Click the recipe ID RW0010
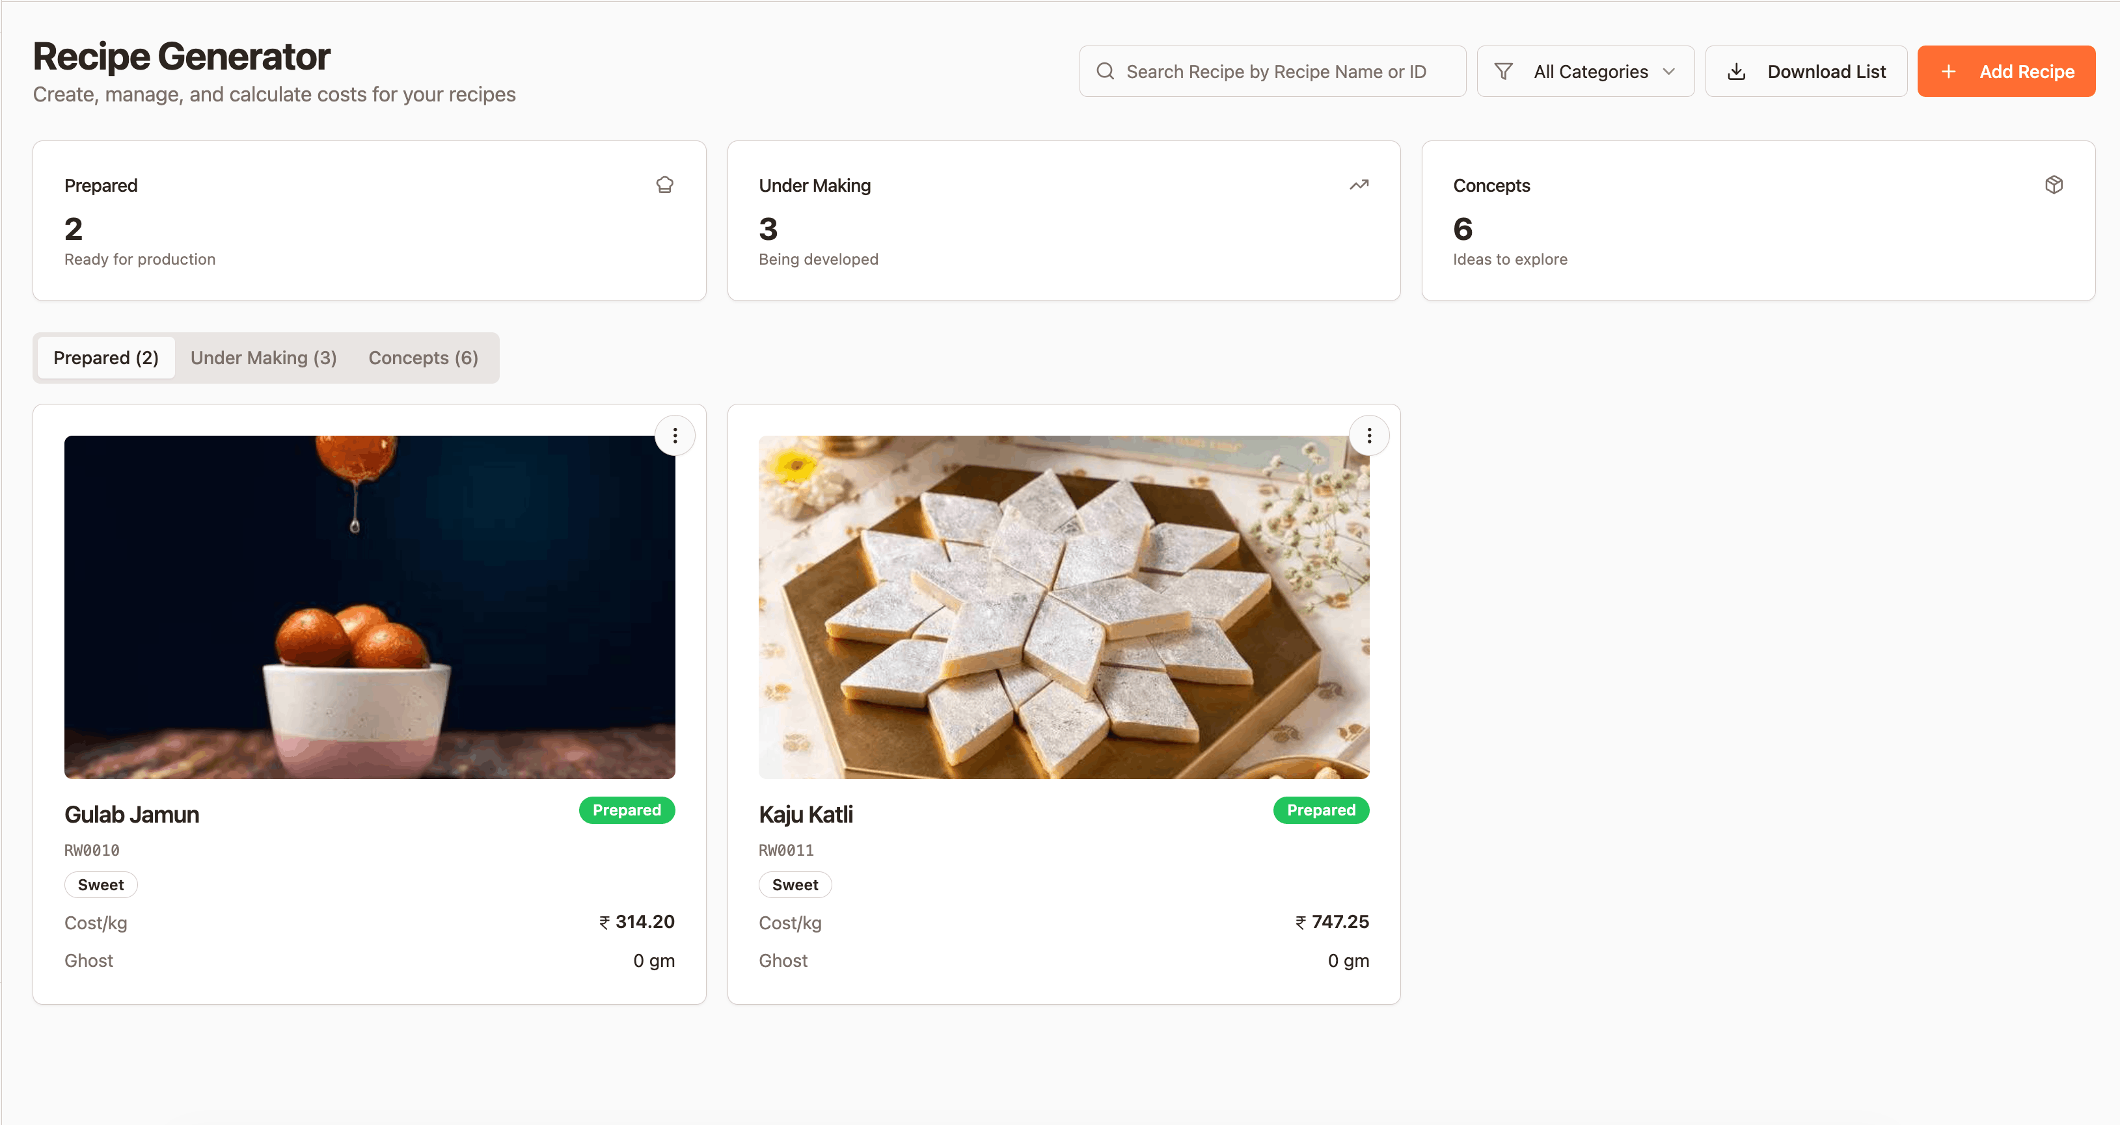This screenshot has height=1125, width=2120. pos(92,851)
